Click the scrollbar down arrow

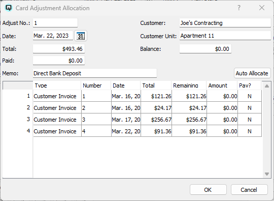click(x=267, y=174)
